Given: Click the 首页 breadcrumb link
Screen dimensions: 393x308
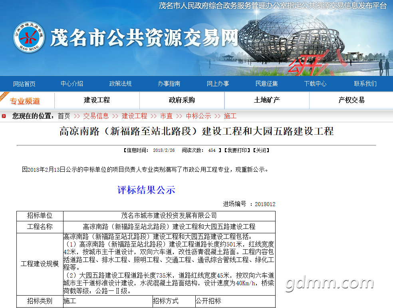Looking at the screenshot, I should click(64, 116).
